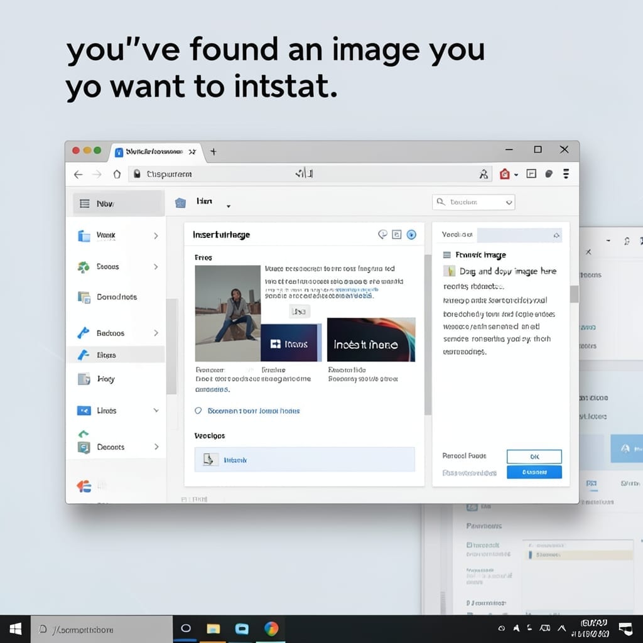This screenshot has height=643, width=643.
Task: Expand the Badtoos chevron
Action: [156, 333]
